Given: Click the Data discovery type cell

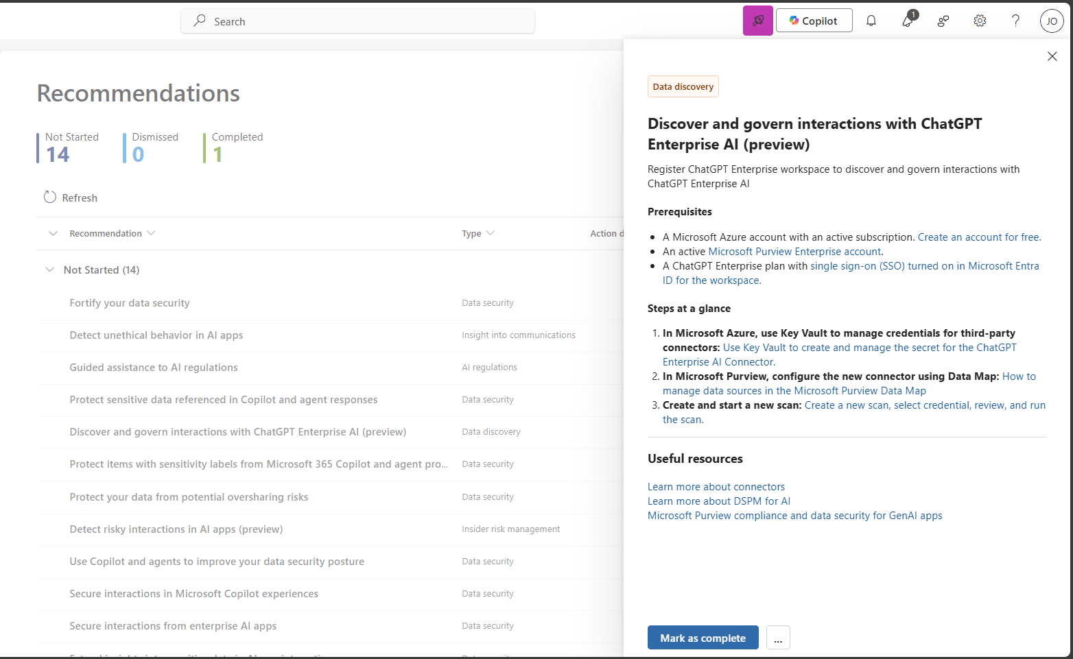Looking at the screenshot, I should point(491,431).
